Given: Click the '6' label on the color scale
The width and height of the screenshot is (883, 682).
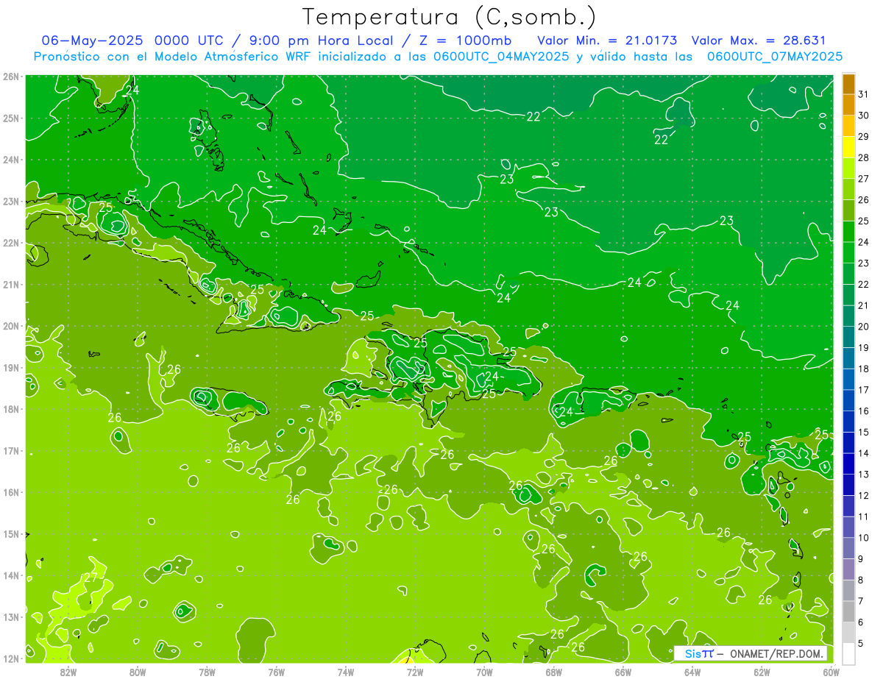Looking at the screenshot, I should tap(861, 622).
